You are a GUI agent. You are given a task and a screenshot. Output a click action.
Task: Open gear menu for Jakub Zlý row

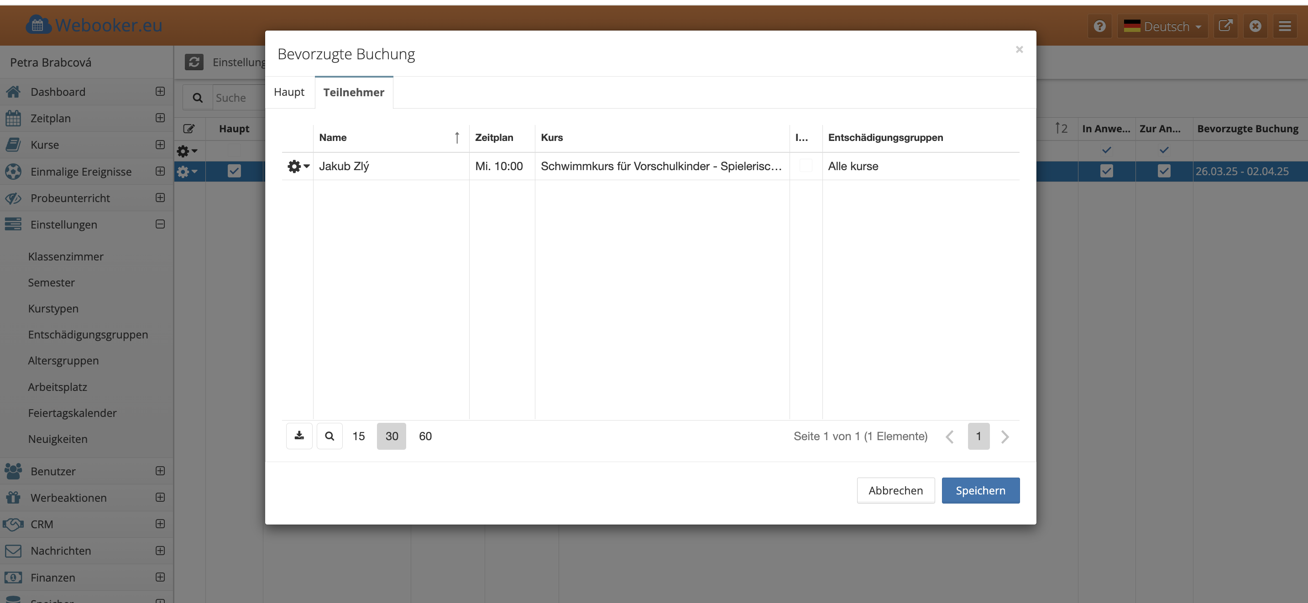[x=298, y=166]
